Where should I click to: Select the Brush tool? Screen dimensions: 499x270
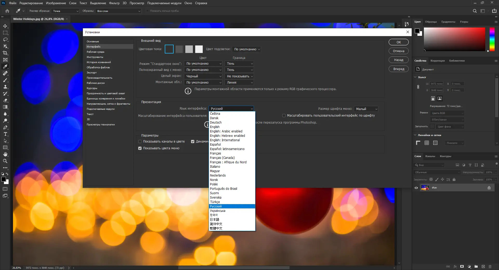pyautogui.click(x=5, y=80)
